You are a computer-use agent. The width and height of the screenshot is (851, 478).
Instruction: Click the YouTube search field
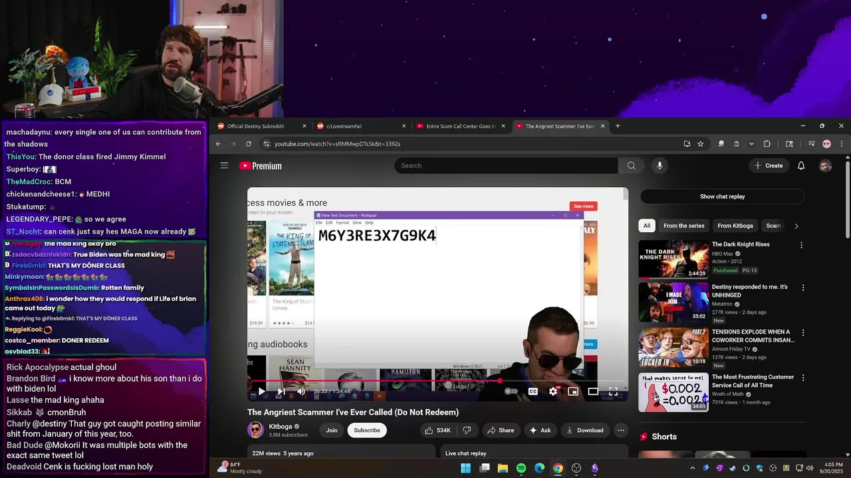click(x=506, y=165)
